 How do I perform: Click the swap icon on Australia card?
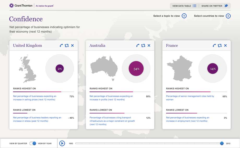pyautogui.click(x=143, y=45)
